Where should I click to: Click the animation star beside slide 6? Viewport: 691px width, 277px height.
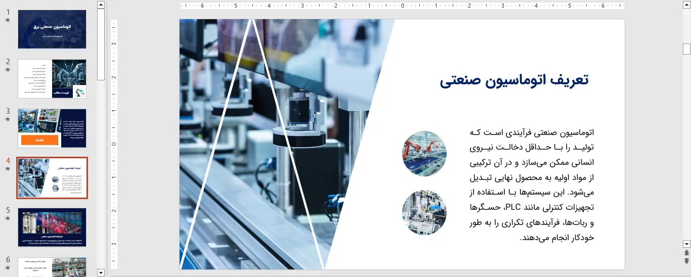(8, 268)
